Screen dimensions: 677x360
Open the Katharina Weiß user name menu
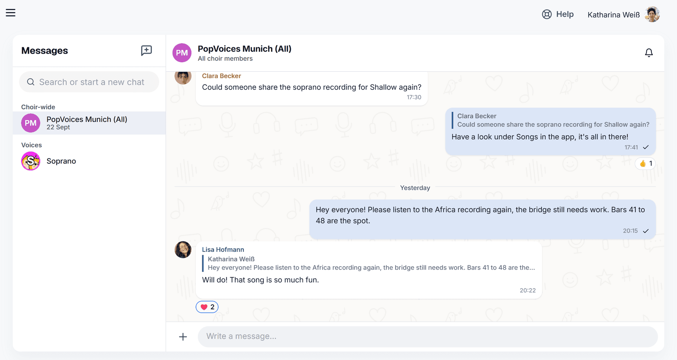(x=613, y=15)
